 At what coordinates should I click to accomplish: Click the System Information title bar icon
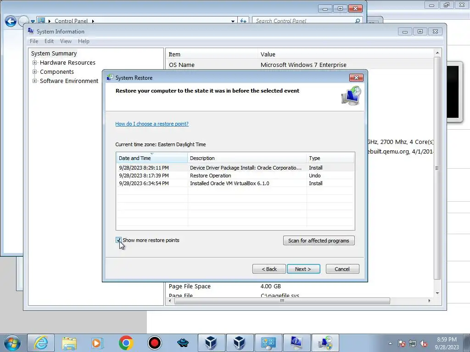31,31
